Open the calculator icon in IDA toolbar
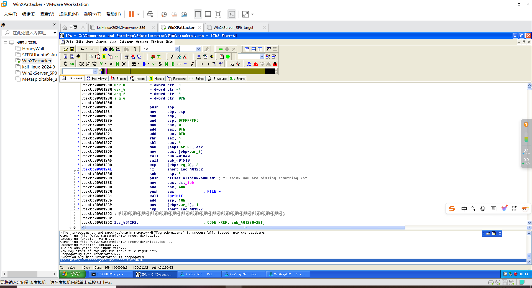The image size is (532, 288). point(199,57)
